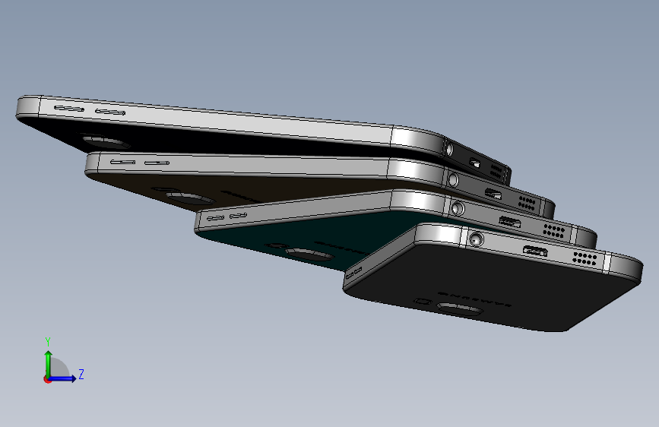Select the Samsung logo on the frontmost phone back
The width and height of the screenshot is (659, 427).
pos(474,299)
